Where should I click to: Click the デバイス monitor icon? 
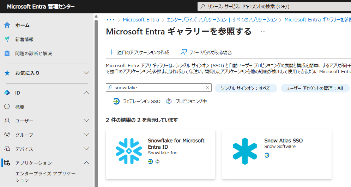click(x=7, y=149)
